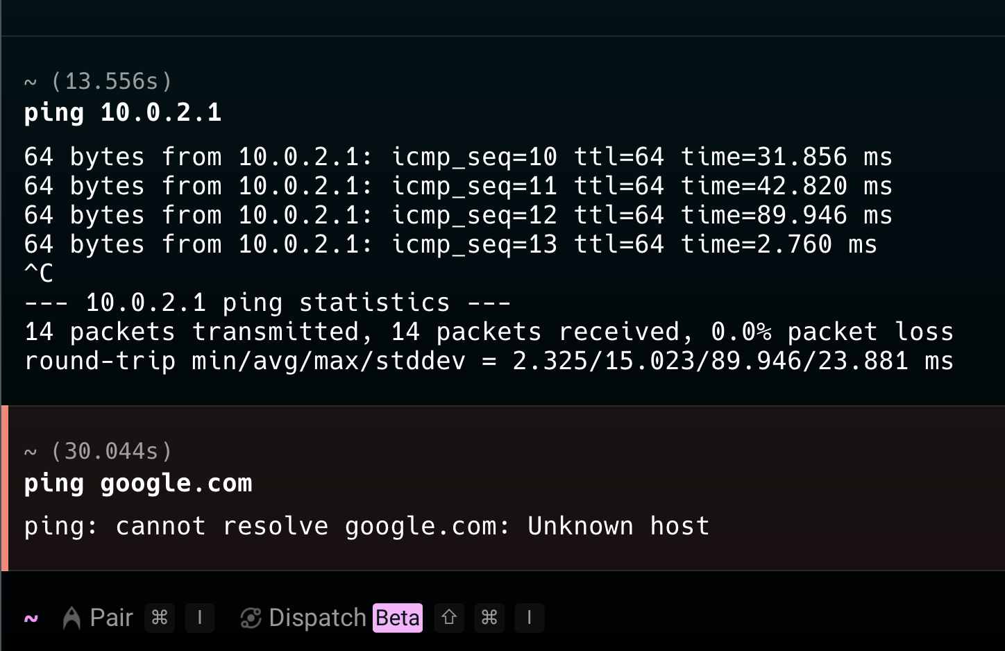Click the Pair agent icon

point(71,618)
